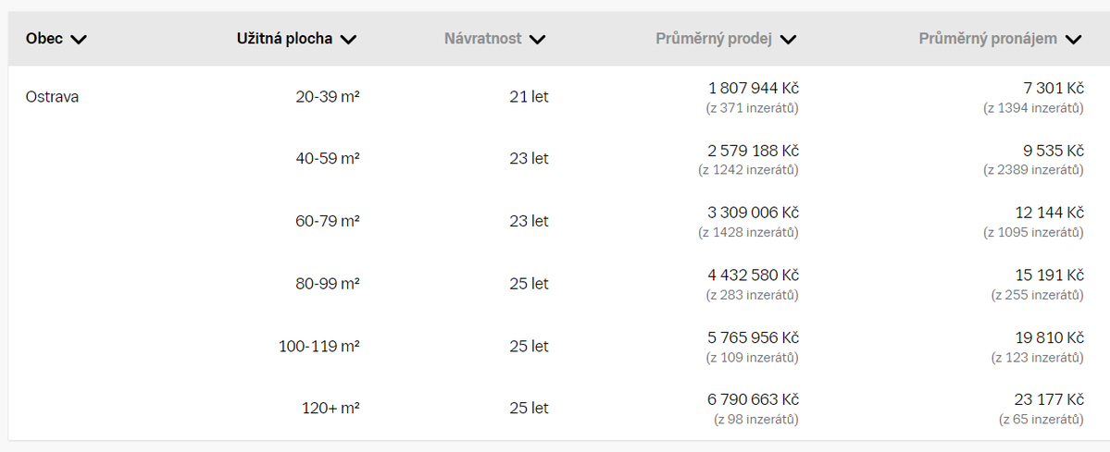
Task: Click the 20-39 m² area row
Action: [x=328, y=96]
